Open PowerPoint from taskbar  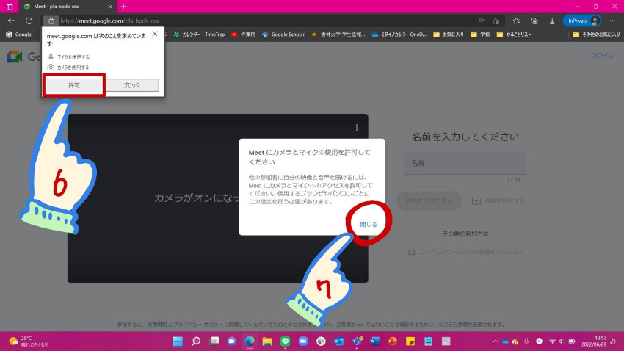tap(393, 341)
